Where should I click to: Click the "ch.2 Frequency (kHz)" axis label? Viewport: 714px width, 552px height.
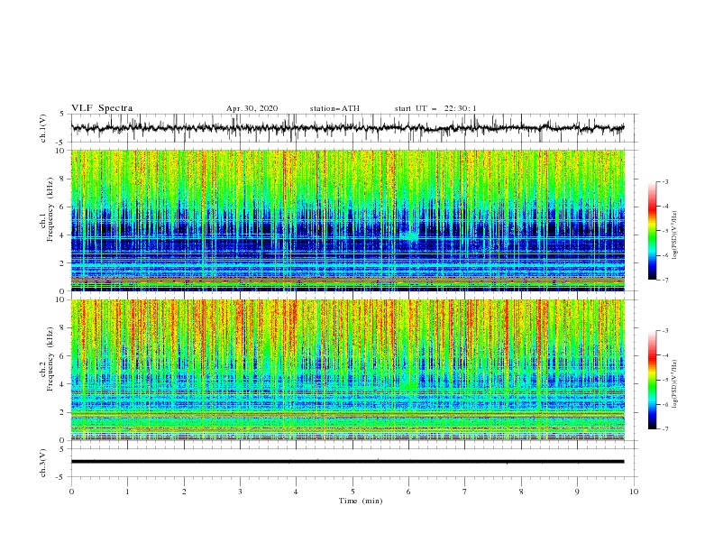(47, 358)
